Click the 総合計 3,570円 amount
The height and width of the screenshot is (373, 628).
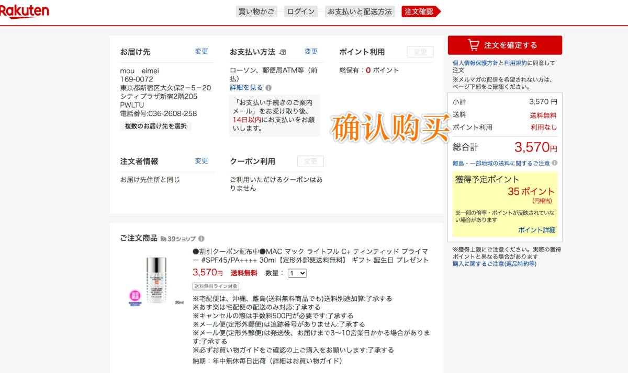coord(535,147)
